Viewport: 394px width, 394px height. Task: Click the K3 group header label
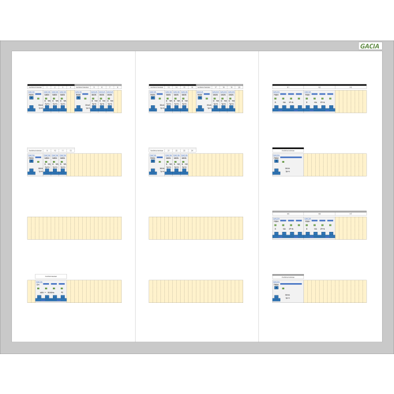coord(351,87)
